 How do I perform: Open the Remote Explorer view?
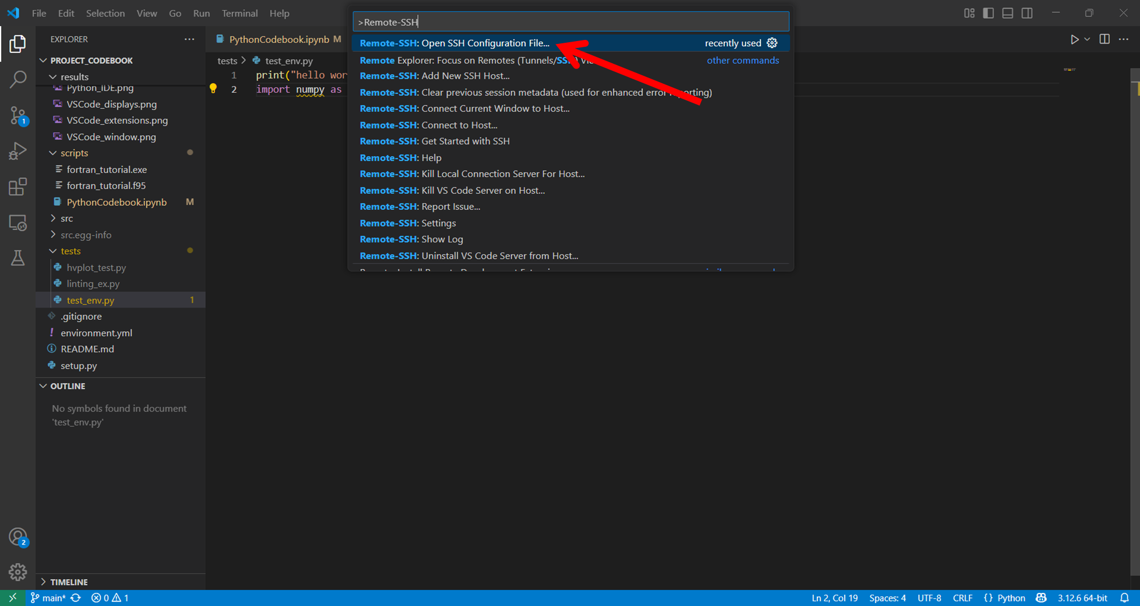click(x=18, y=223)
